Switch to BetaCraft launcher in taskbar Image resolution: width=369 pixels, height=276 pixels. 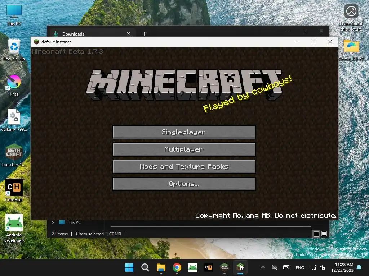224,267
